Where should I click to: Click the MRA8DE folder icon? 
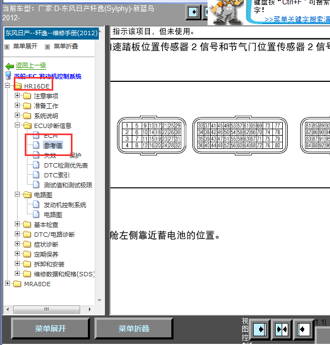tap(17, 284)
